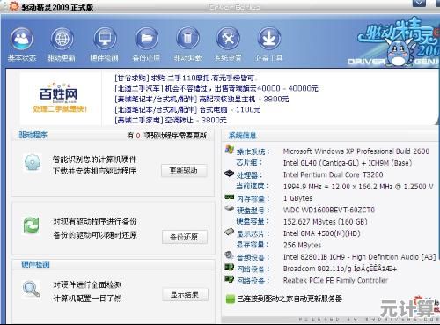
Task: Click the 对现有驱动程序进行备份 description text
Action: click(95, 221)
